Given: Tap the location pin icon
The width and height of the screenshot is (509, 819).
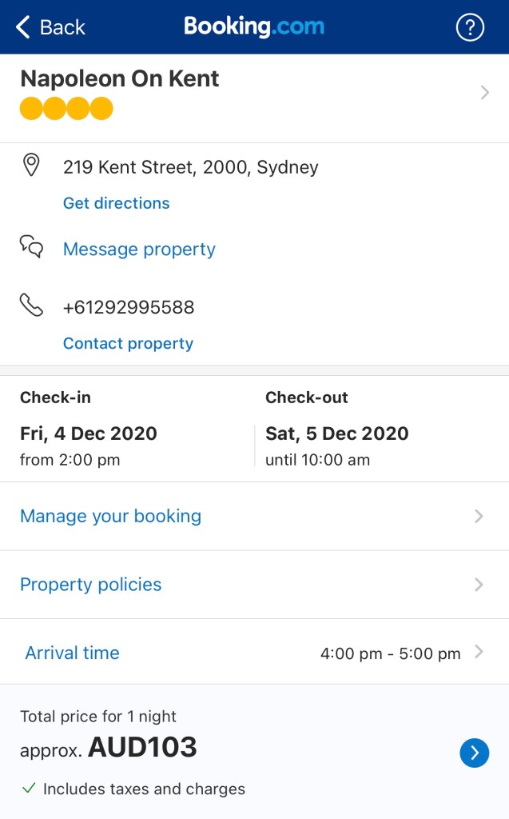Looking at the screenshot, I should [x=31, y=166].
